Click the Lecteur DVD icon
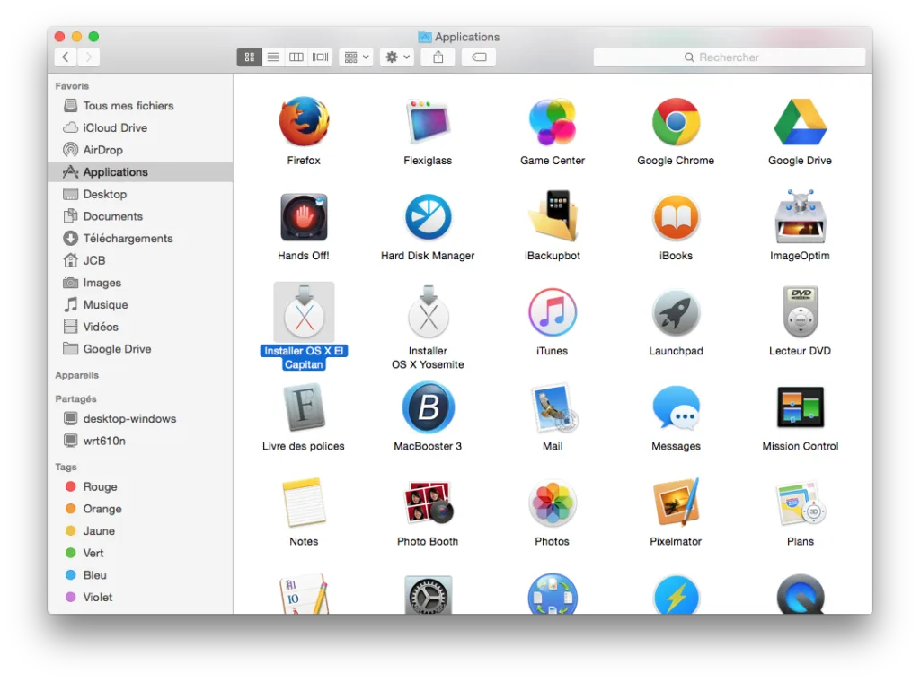Viewport: 920px width, 682px height. pyautogui.click(x=801, y=311)
